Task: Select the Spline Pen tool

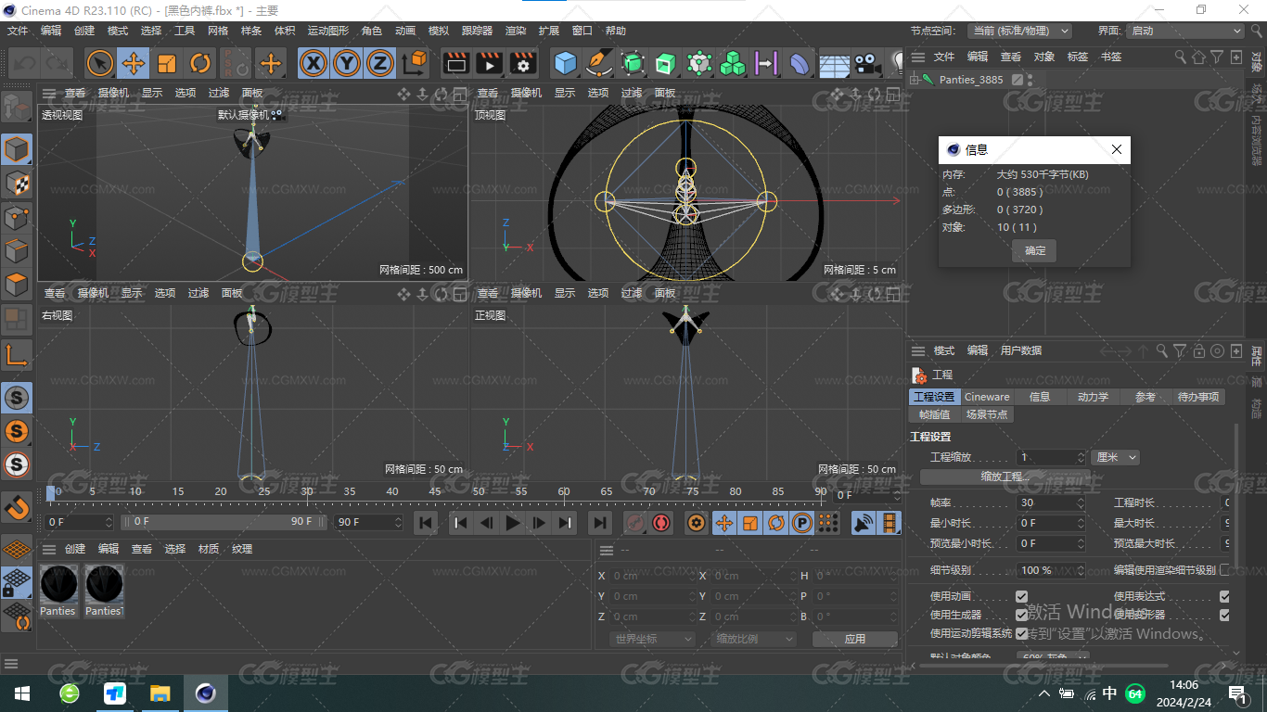Action: (599, 63)
